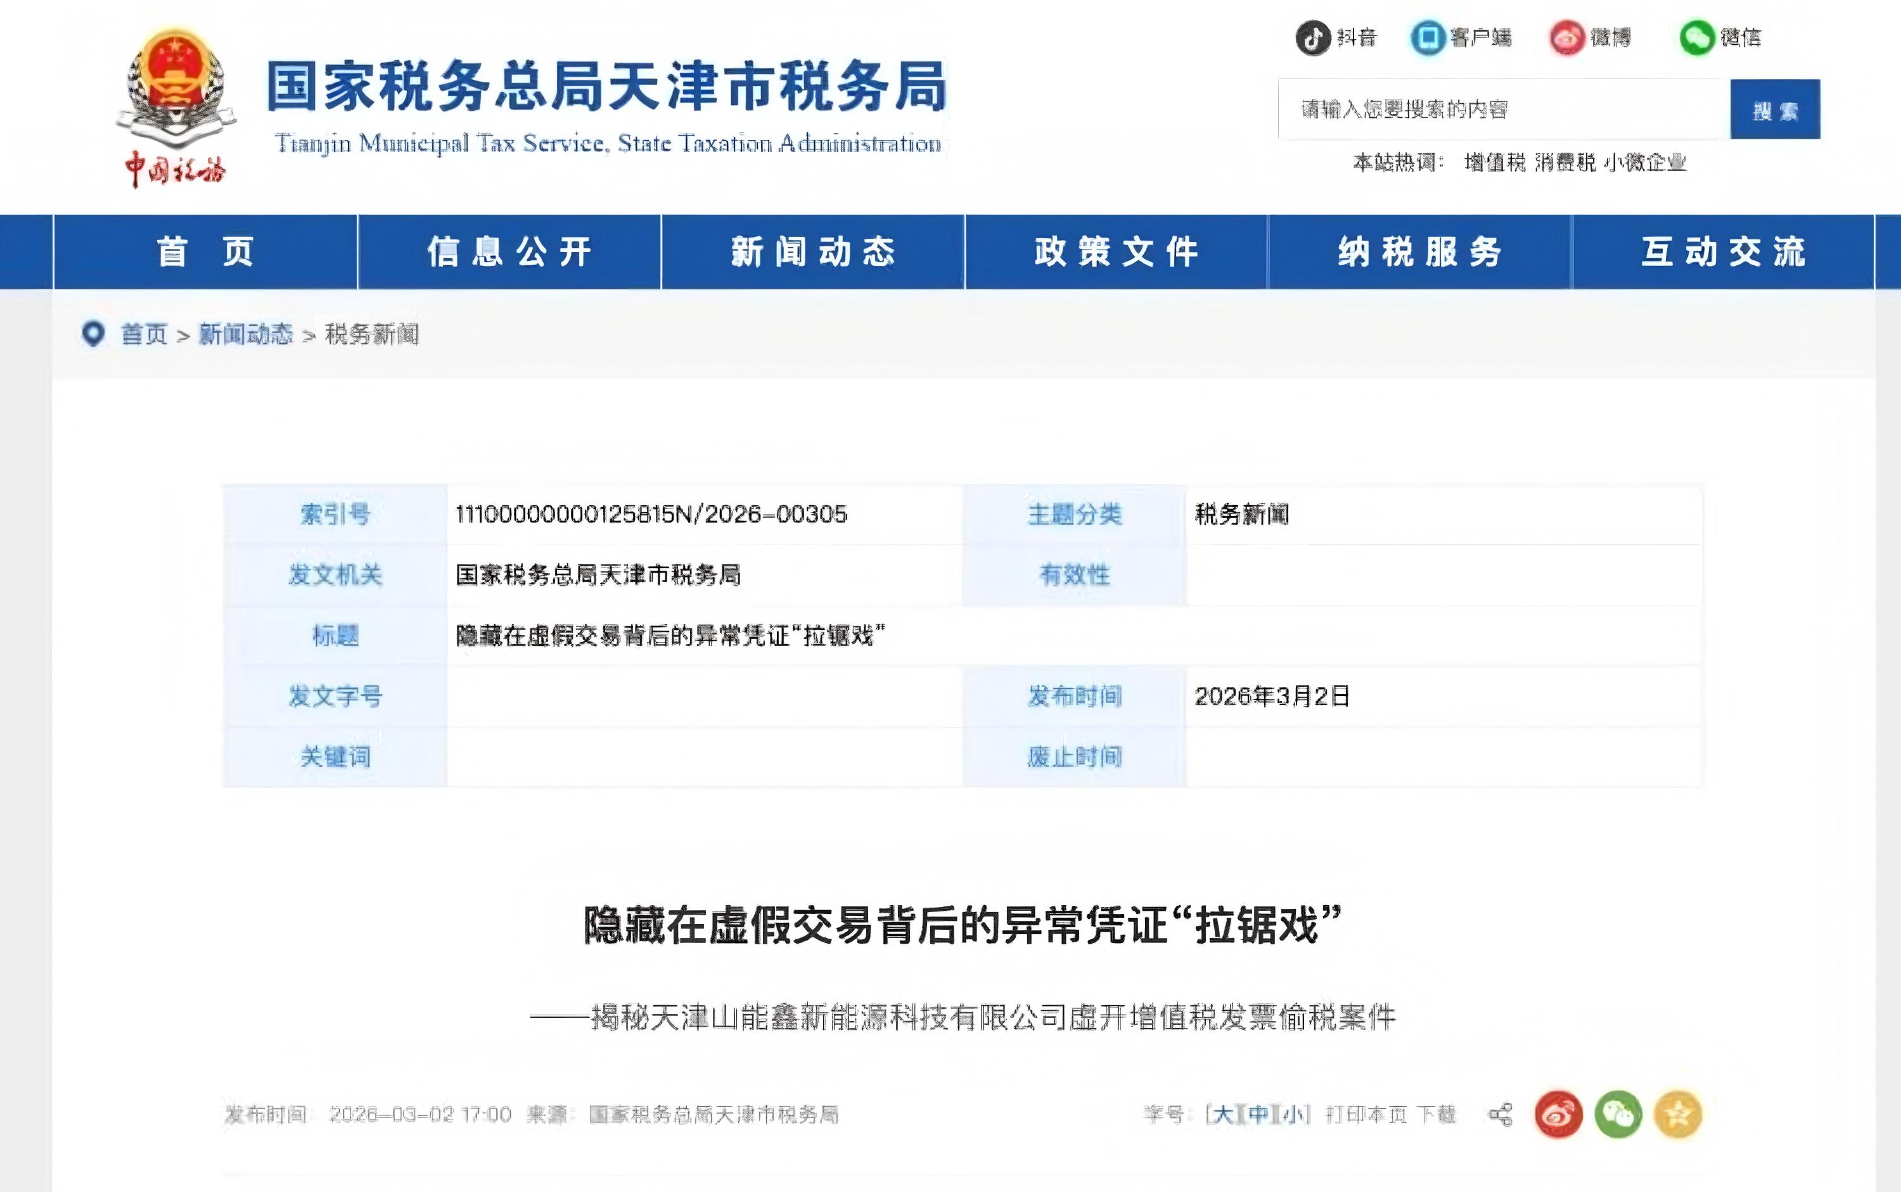
Task: Share via yellow star Qzone button
Action: click(1678, 1115)
